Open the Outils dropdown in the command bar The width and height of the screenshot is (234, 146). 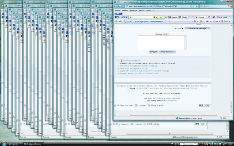(225, 21)
